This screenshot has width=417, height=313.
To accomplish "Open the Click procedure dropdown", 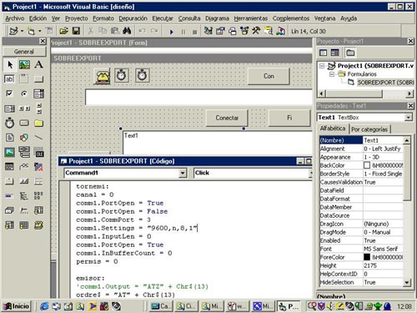I will coord(310,173).
